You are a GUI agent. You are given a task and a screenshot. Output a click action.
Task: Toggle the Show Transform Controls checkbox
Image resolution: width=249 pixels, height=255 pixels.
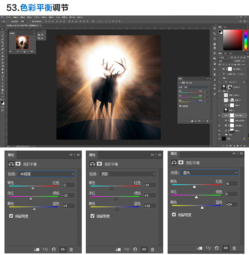tap(31, 21)
